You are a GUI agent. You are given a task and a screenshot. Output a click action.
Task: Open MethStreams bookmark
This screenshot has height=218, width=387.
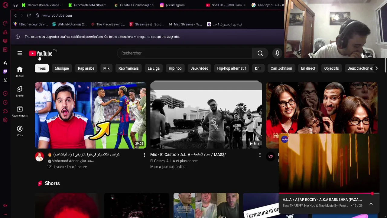(x=185, y=25)
